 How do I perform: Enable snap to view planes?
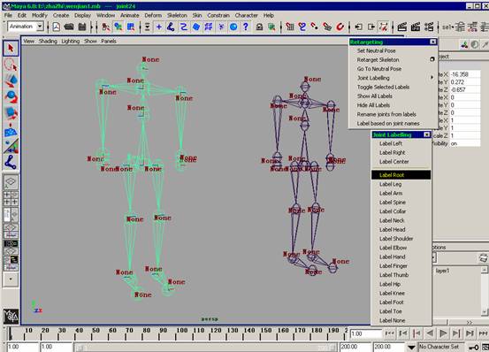[327, 27]
